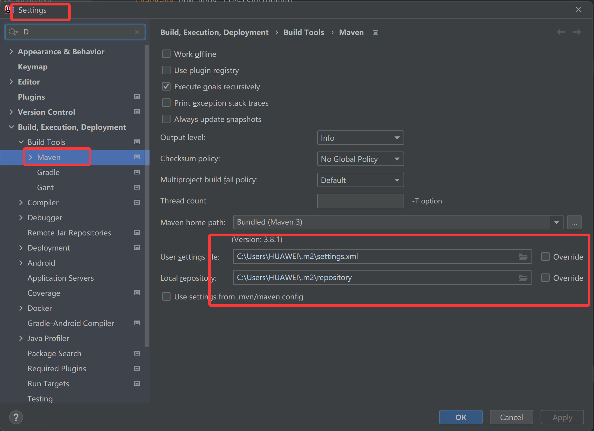Click the help question mark icon
Viewport: 594px width, 431px height.
click(16, 417)
